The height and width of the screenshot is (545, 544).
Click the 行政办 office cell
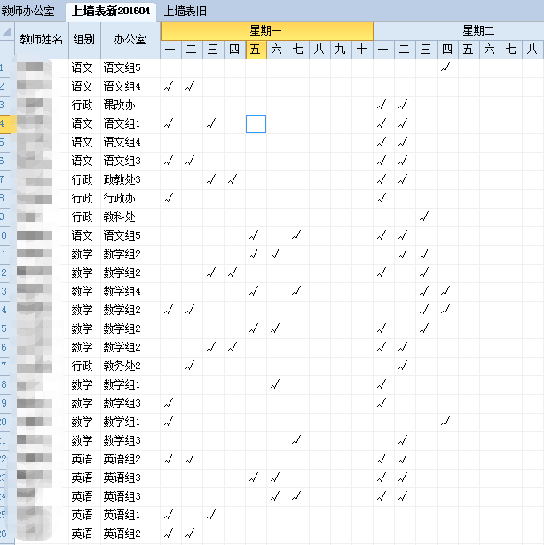(130, 198)
